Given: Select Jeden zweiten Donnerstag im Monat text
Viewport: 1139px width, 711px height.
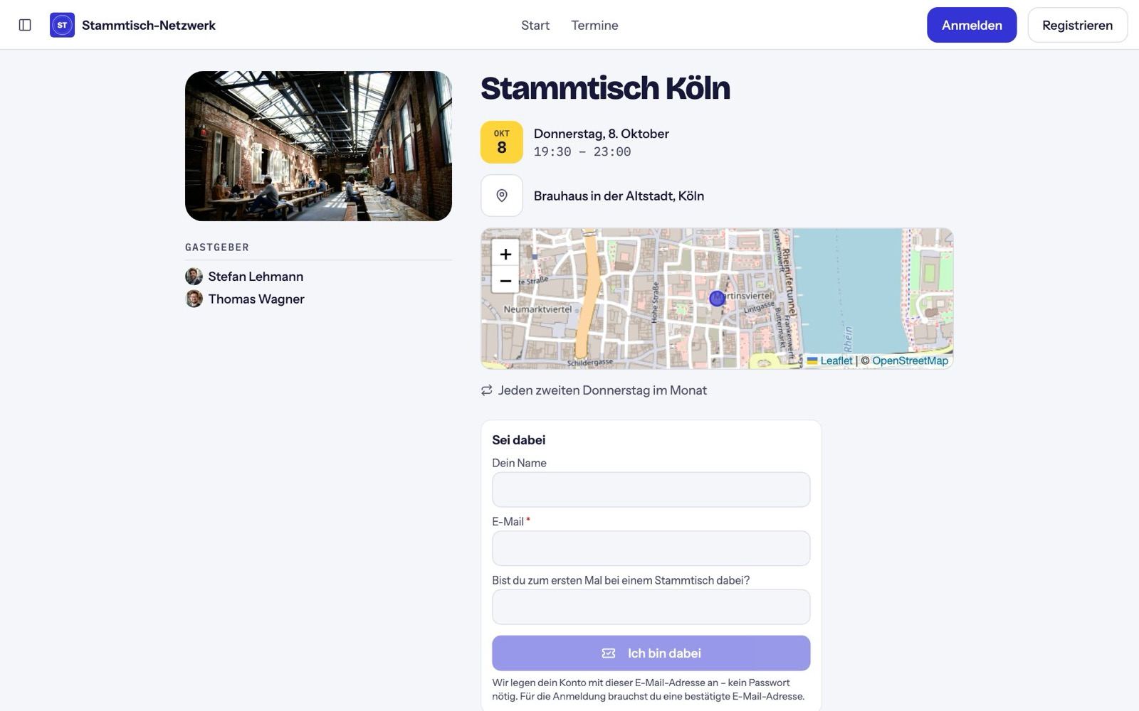Looking at the screenshot, I should (602, 390).
